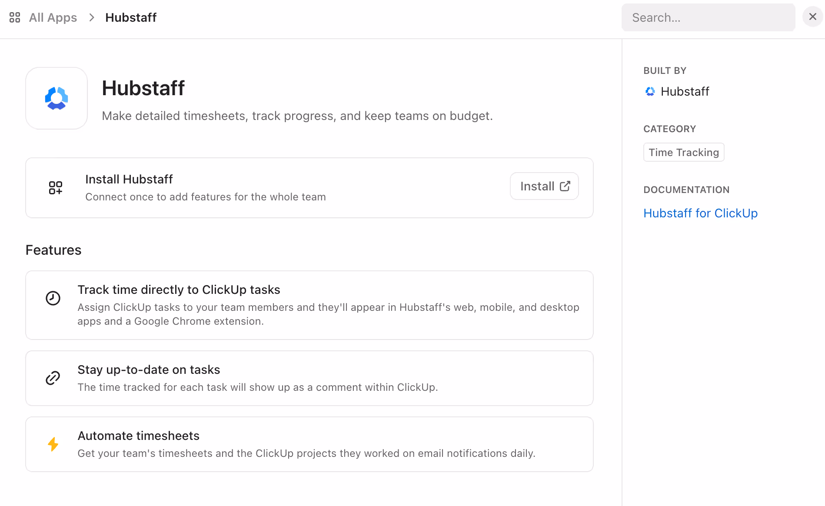Click the clock icon next to time tracking feature

point(53,298)
